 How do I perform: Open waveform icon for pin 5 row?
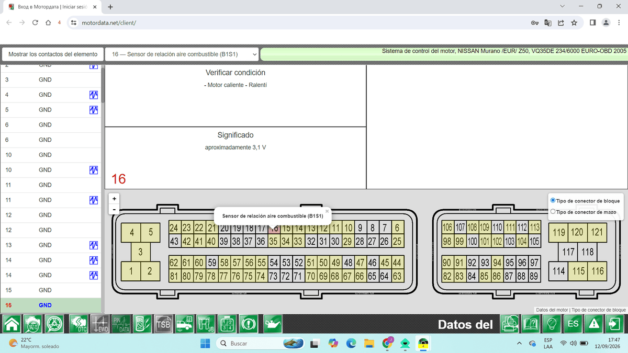pos(94,110)
